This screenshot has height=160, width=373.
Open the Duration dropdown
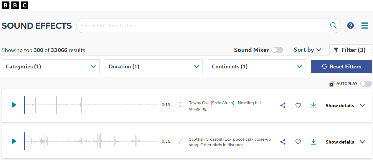(x=154, y=66)
